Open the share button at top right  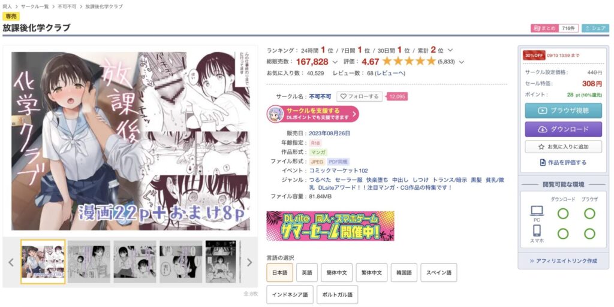595,29
